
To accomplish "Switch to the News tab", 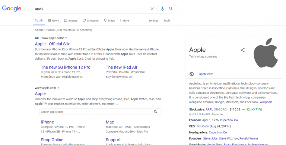I will point(53,20).
